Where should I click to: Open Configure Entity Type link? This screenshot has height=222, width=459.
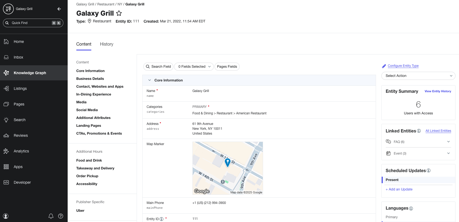tap(403, 66)
